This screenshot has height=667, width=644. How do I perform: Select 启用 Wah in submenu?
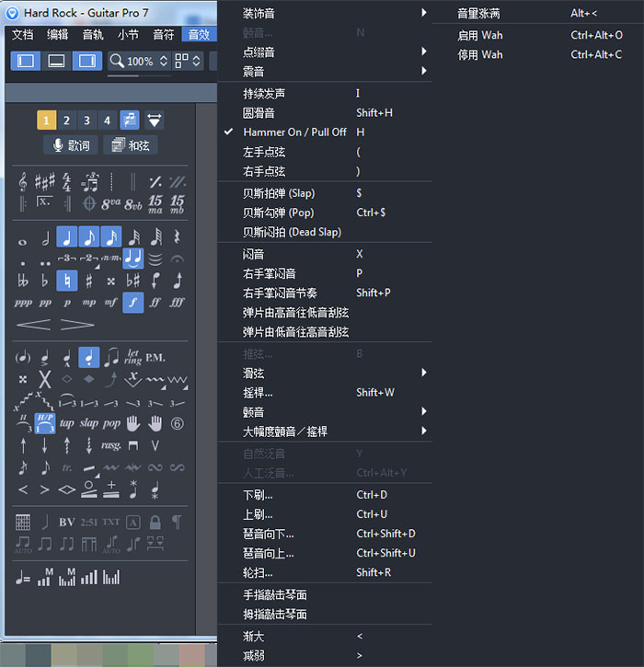(x=538, y=35)
